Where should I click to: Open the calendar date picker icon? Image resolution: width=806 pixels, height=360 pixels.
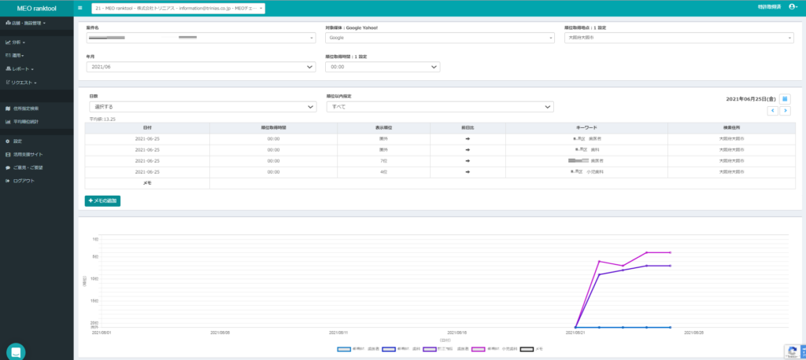[785, 98]
